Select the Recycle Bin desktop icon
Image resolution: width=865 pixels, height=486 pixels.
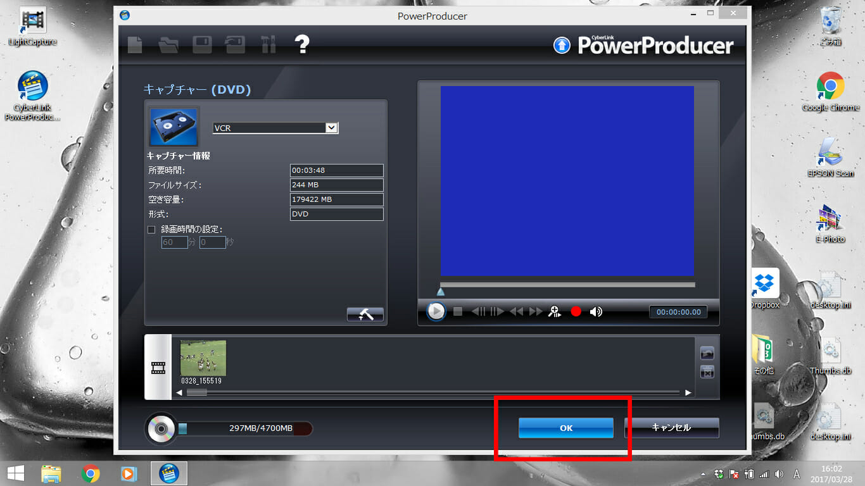click(x=830, y=27)
